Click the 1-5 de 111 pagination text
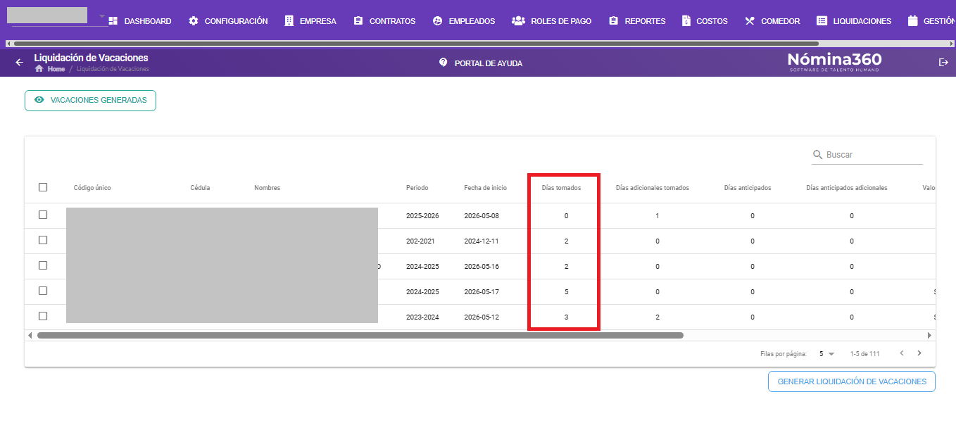Viewport: 956px width, 442px height. (x=864, y=354)
